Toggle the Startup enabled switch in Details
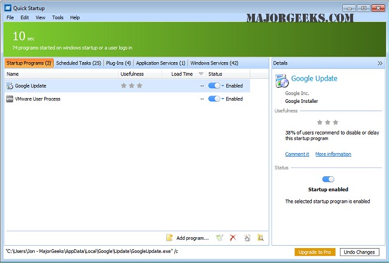Screen dimensions: 389x263 click(328, 179)
